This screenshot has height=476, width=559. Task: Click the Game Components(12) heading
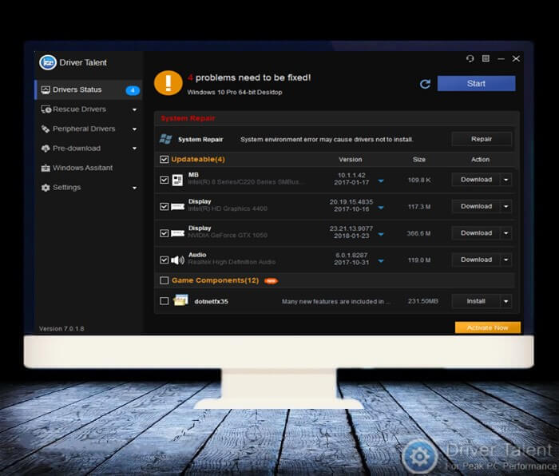click(216, 280)
